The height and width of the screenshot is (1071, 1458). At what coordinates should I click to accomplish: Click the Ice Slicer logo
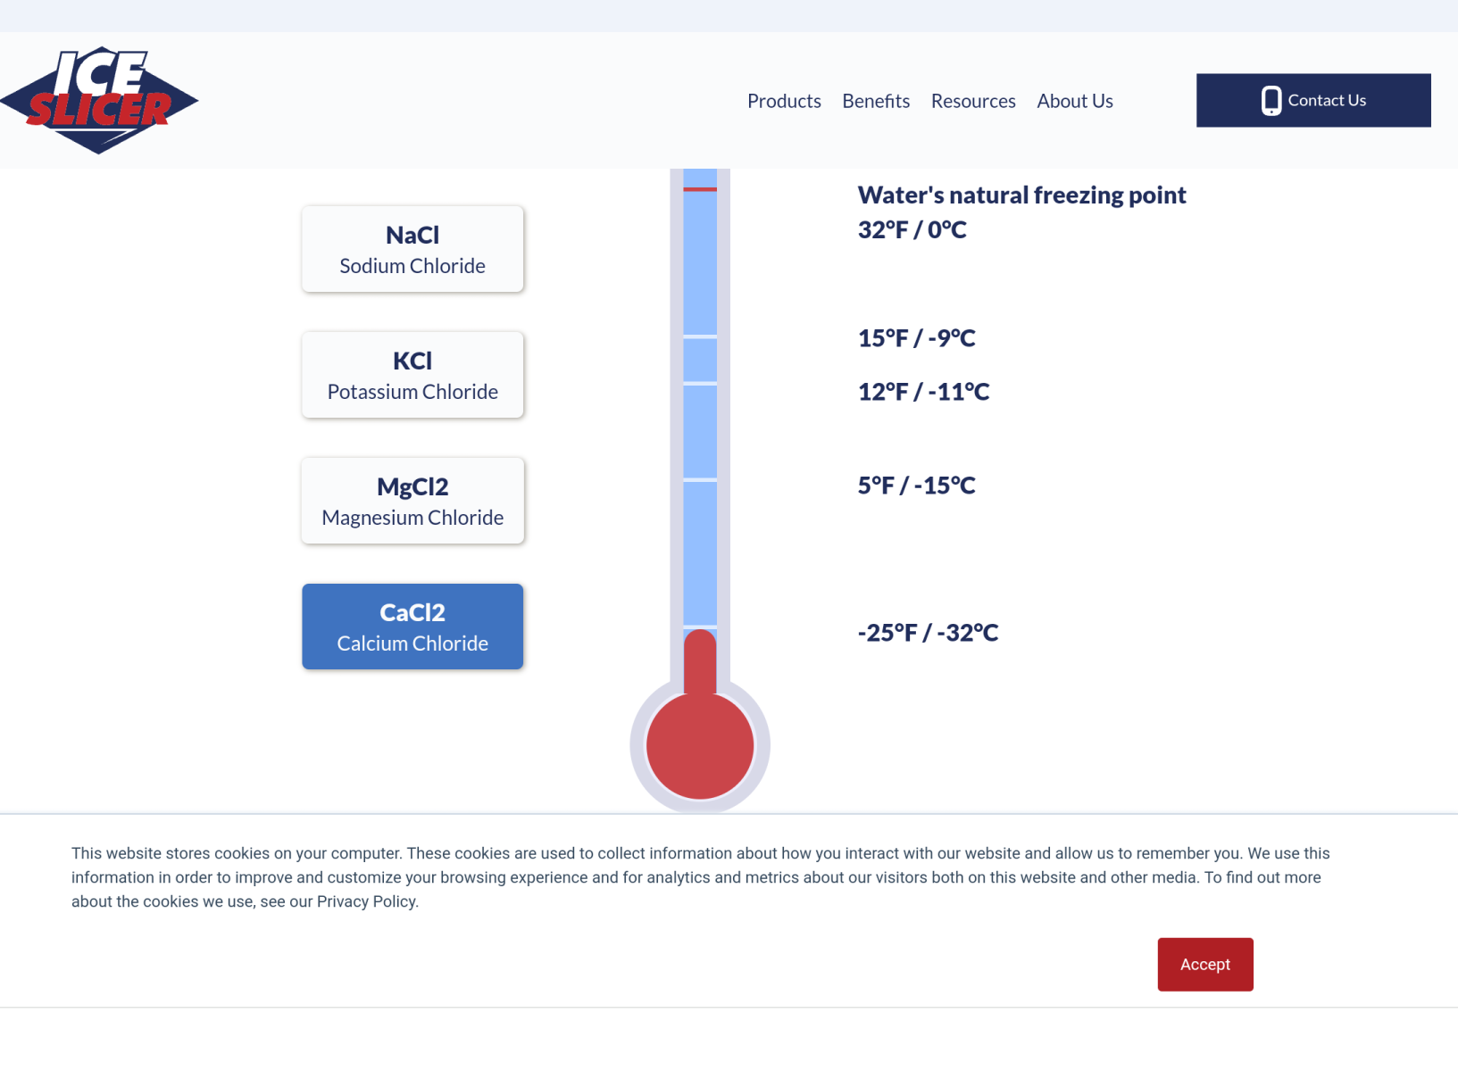click(x=99, y=100)
